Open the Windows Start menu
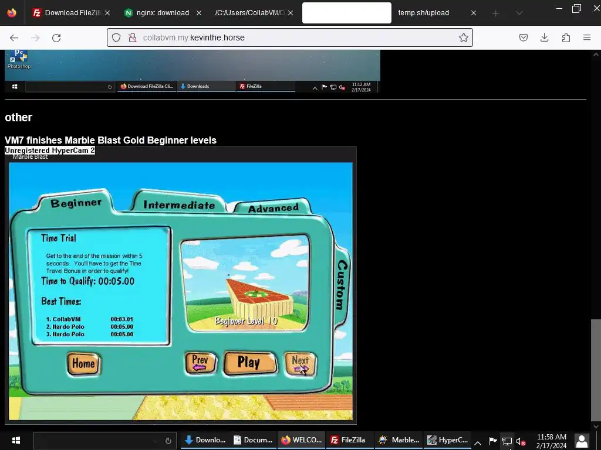The height and width of the screenshot is (450, 601). point(16,440)
